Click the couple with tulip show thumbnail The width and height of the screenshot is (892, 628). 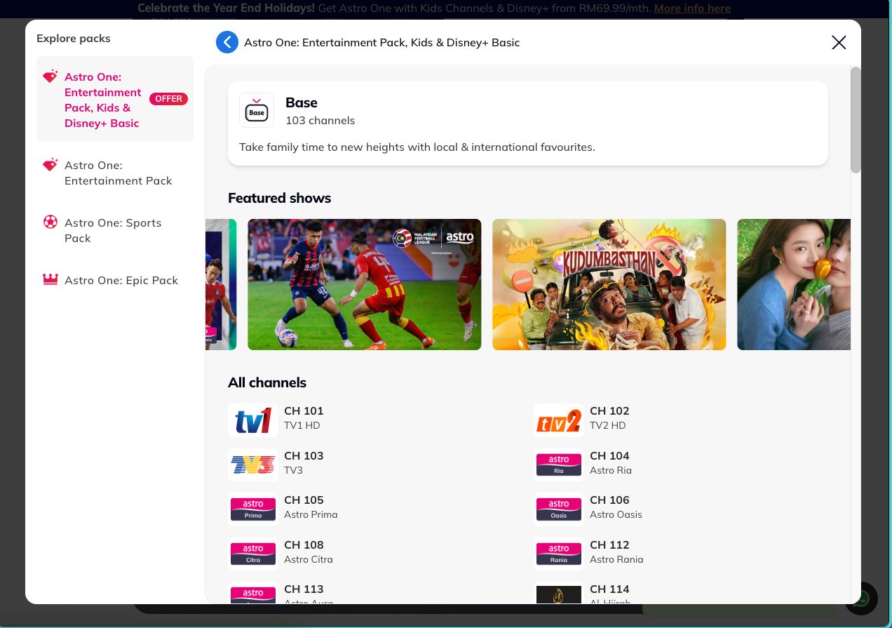click(793, 284)
